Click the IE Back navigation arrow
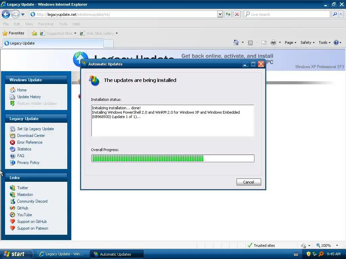The width and height of the screenshot is (346, 259). (x=6, y=15)
